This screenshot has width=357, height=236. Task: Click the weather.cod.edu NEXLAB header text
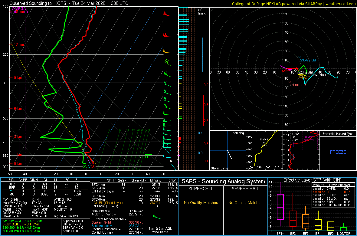[x=294, y=3]
